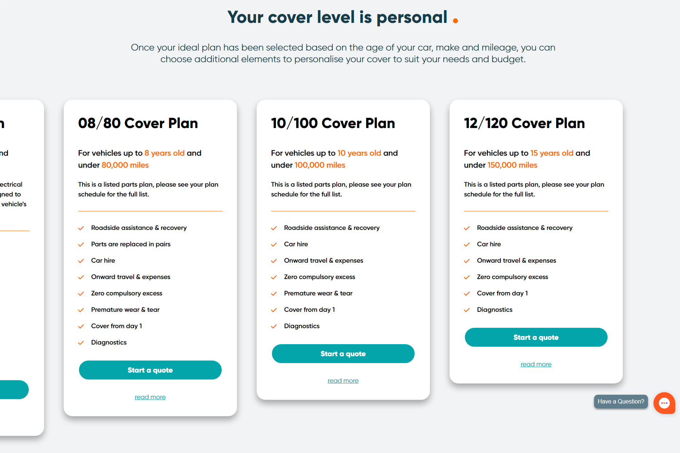Click Car hire checkmark in 10/100 Cover Plan
Viewport: 680px width, 453px height.
(x=274, y=245)
